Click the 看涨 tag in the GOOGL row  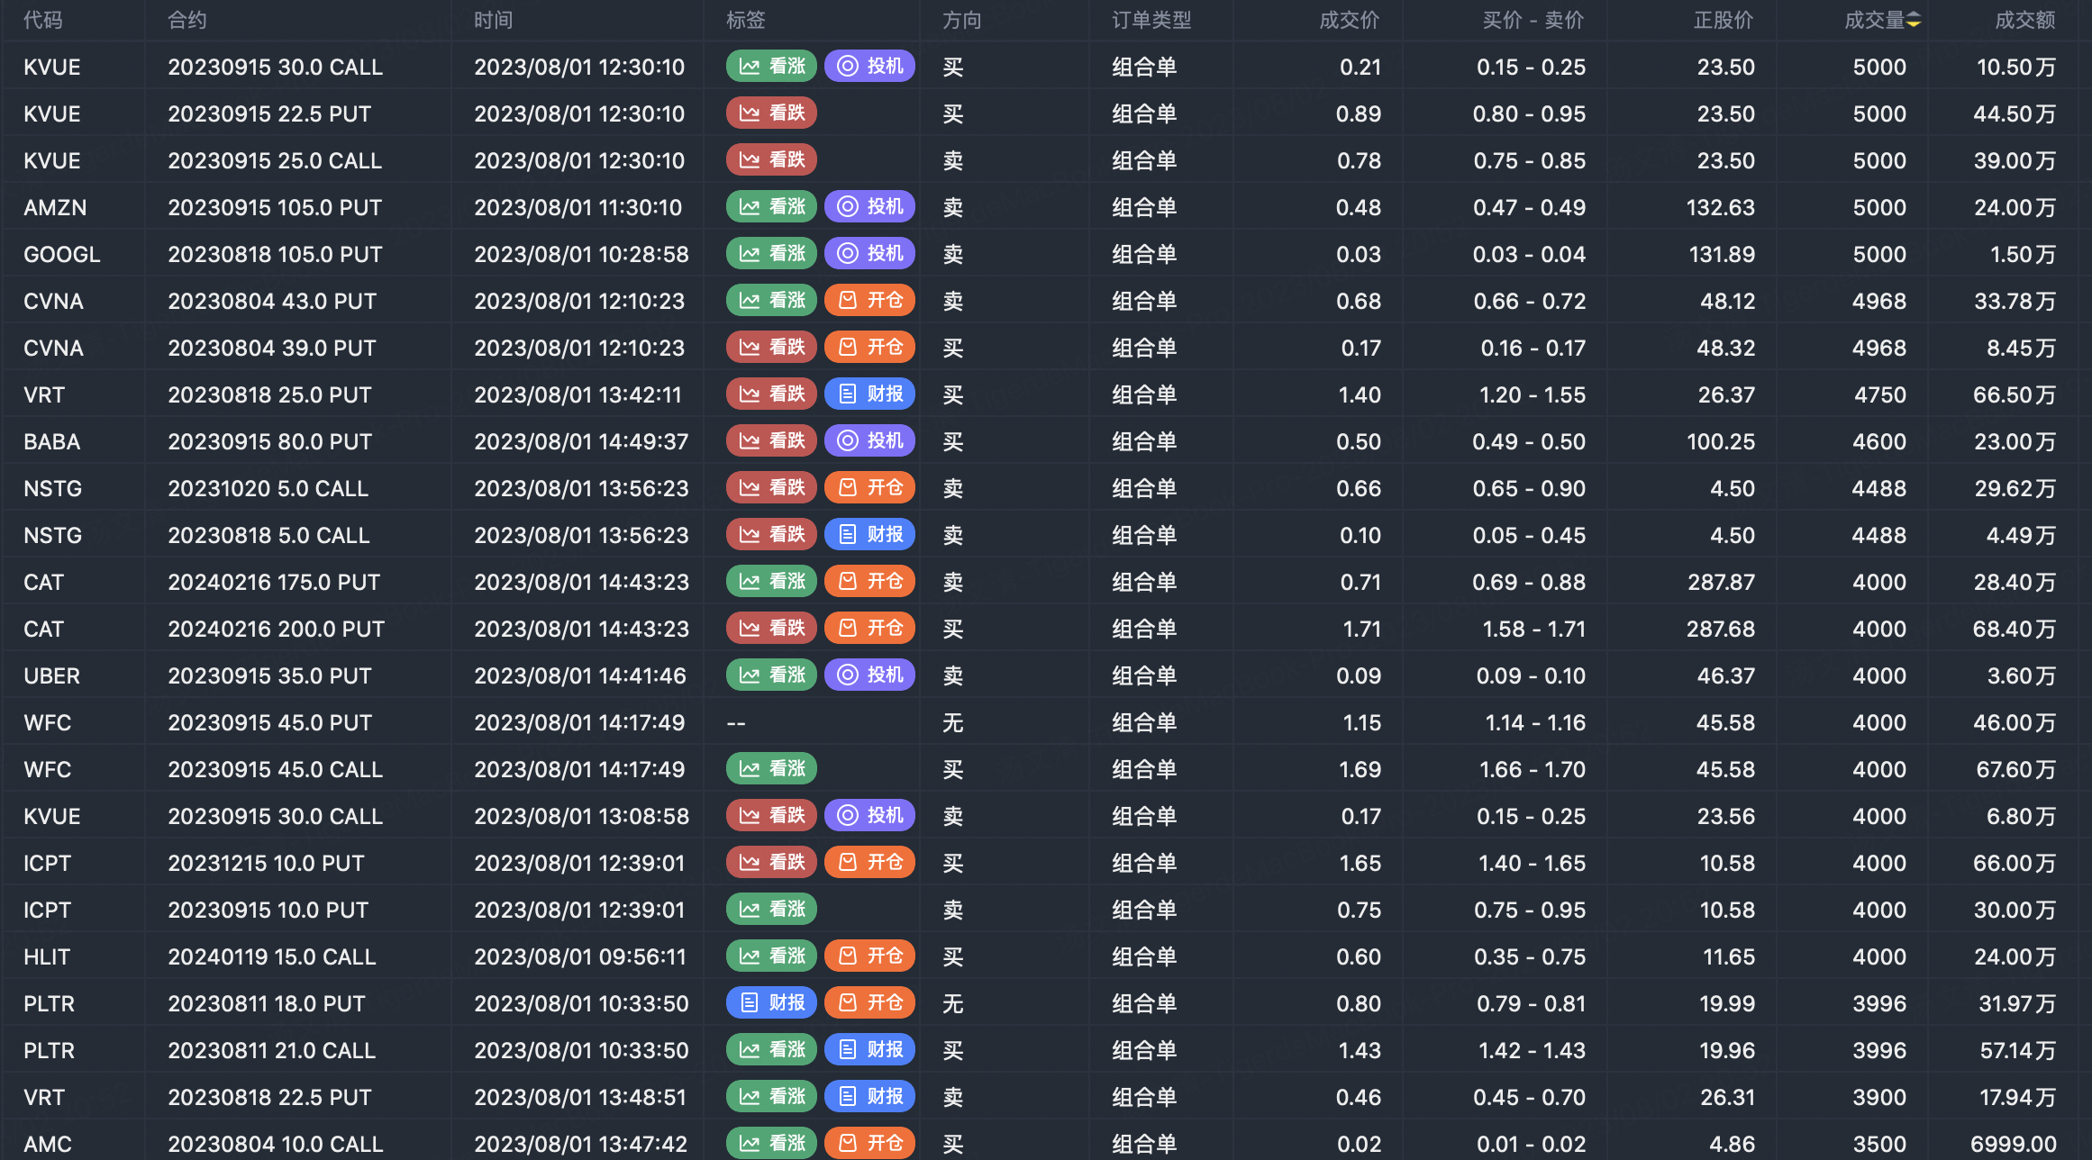click(x=772, y=253)
